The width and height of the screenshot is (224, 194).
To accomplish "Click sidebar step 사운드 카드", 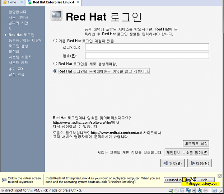I will point(18,63).
